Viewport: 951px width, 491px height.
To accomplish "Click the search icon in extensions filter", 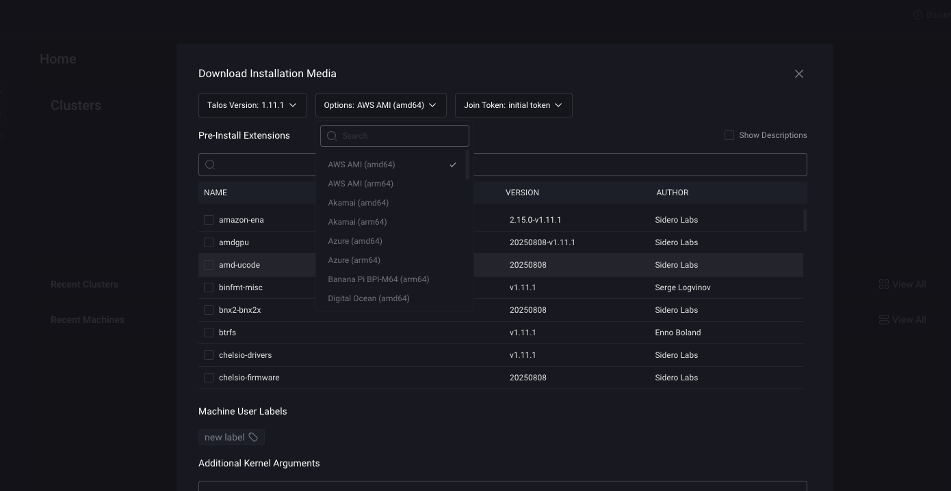I will pyautogui.click(x=210, y=165).
